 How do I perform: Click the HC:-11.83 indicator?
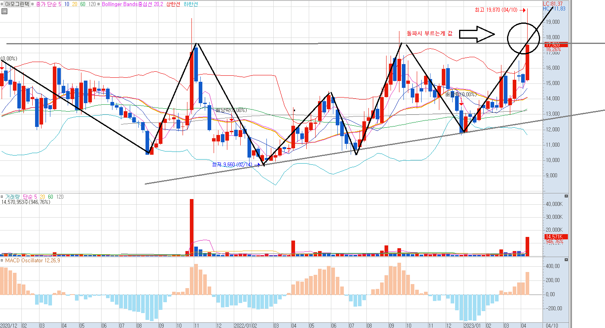coord(554,8)
